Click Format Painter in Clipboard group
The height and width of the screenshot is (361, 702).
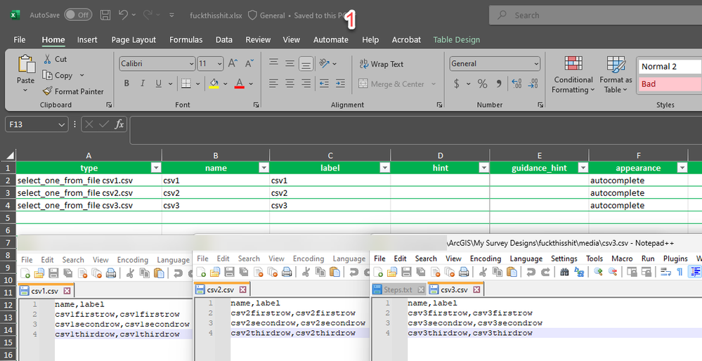coord(73,91)
